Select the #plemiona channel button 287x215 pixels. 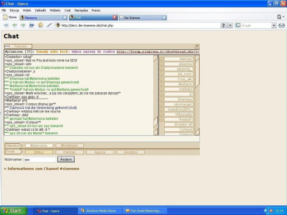pos(39,146)
